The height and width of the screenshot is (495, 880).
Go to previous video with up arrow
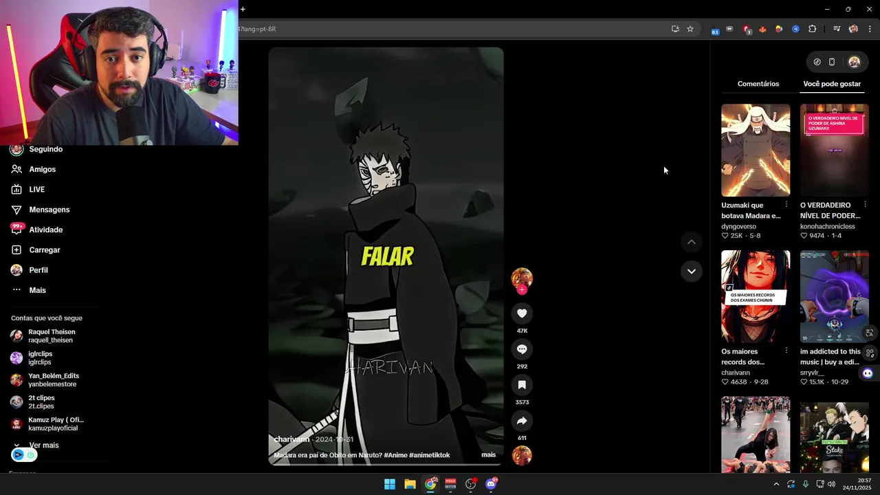pyautogui.click(x=692, y=242)
